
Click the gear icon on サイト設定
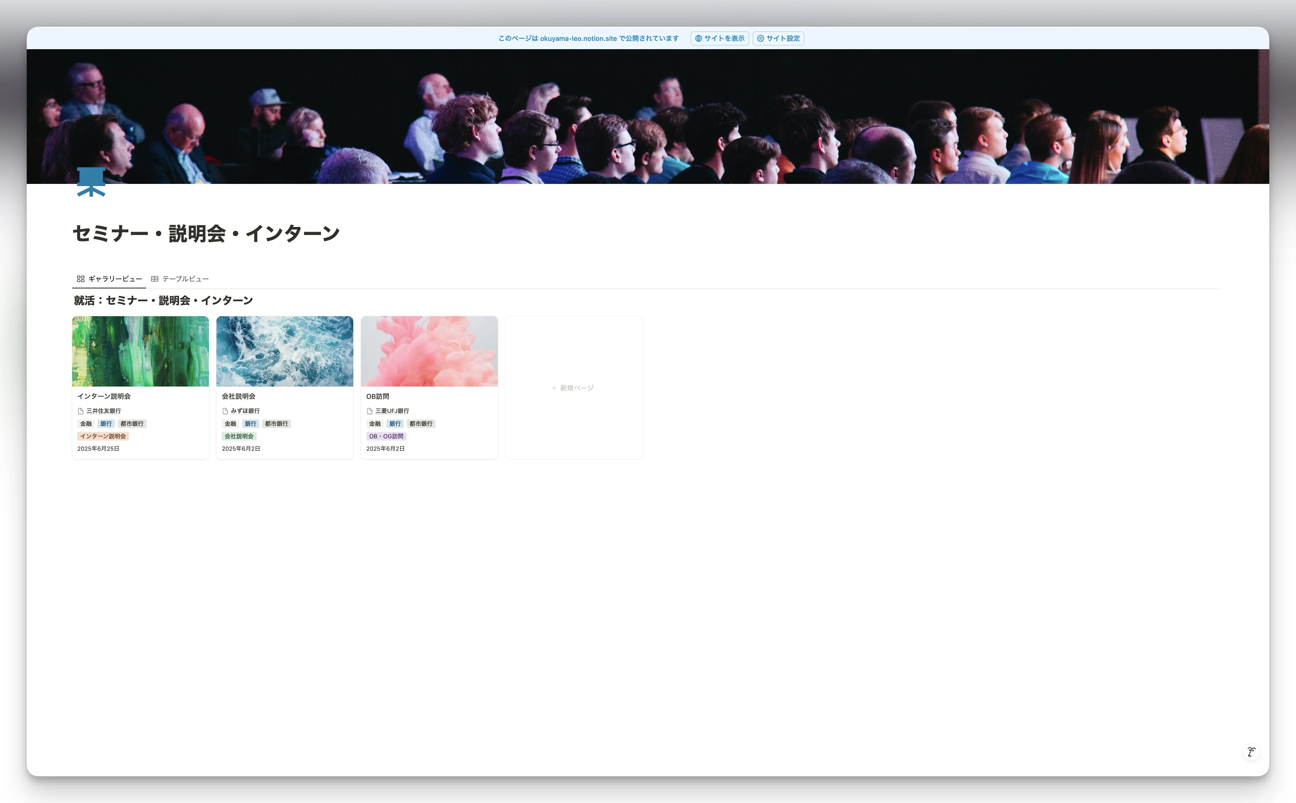[761, 38]
